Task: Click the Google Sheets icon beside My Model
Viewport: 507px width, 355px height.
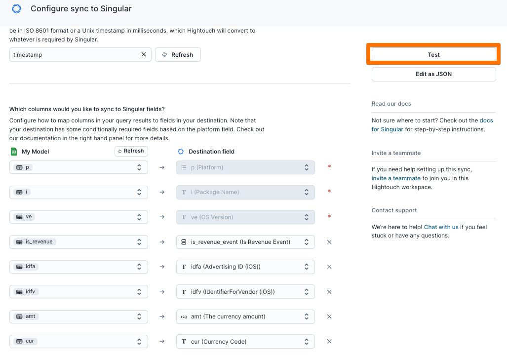Action: [x=14, y=151]
